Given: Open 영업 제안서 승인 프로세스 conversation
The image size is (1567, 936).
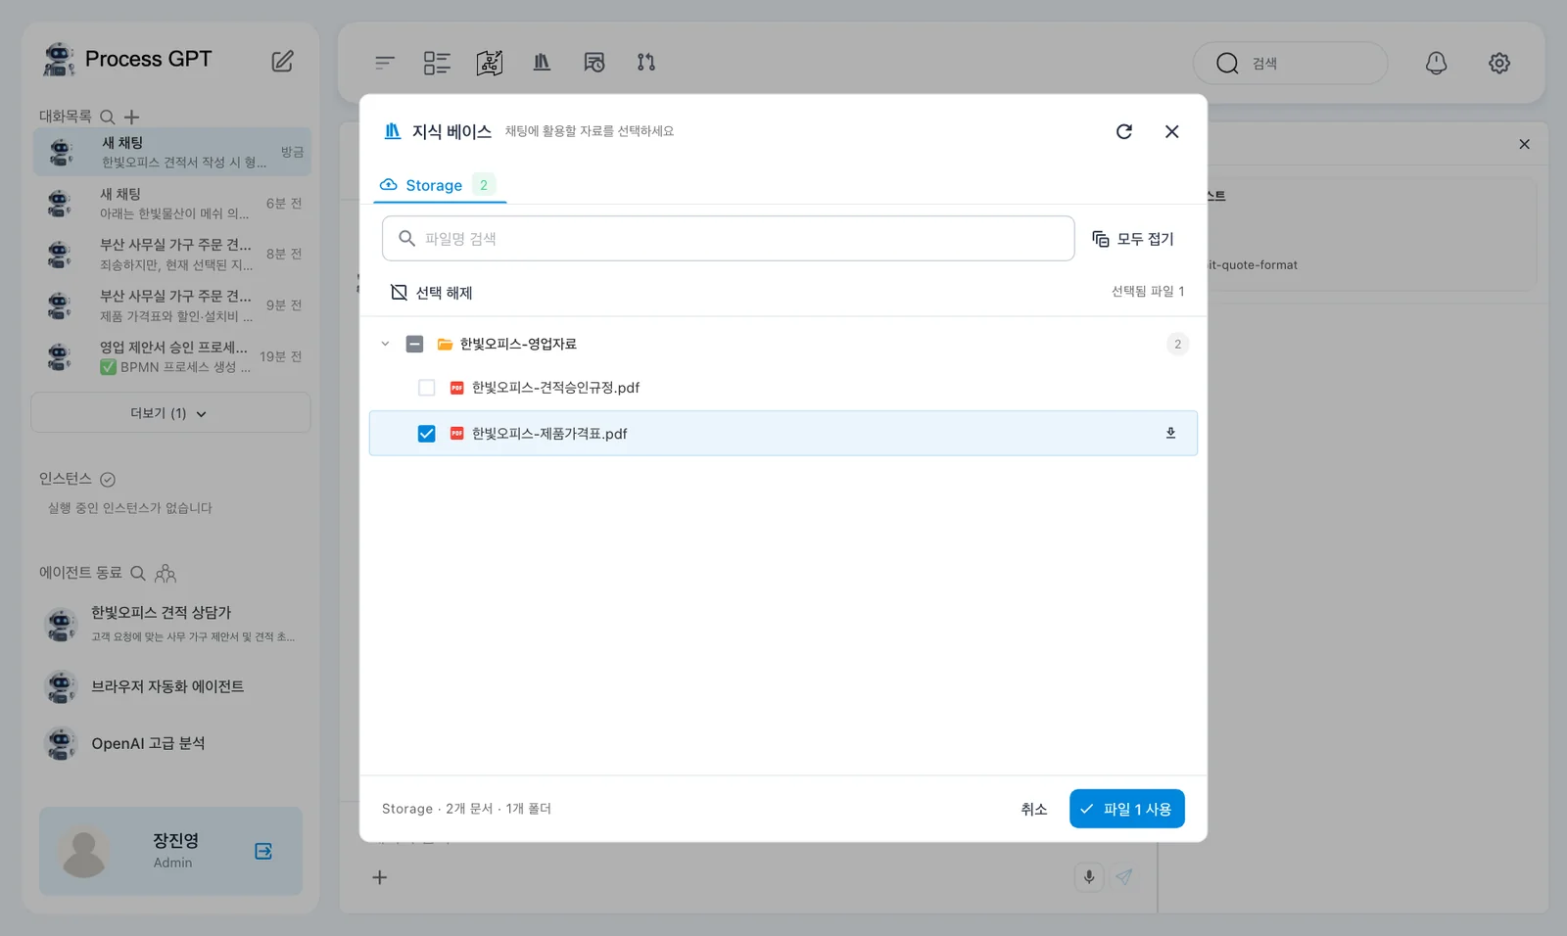Looking at the screenshot, I should [172, 356].
